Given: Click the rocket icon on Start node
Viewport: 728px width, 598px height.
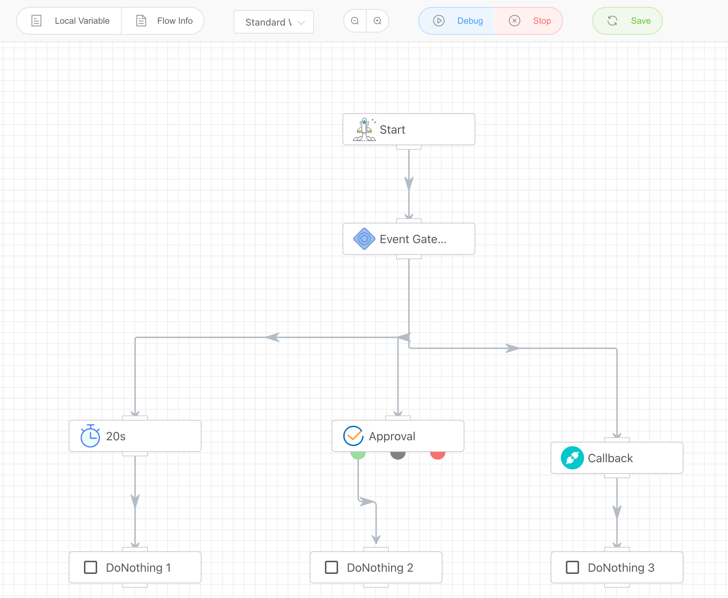Looking at the screenshot, I should point(364,130).
